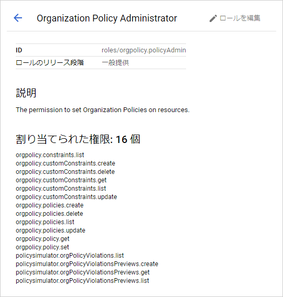
Task: Select permission policysimulator.orgPolicyViolationsPreviews.get
Action: click(83, 272)
